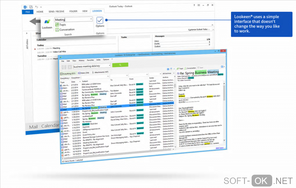Select the 'southeast.pdf' result row
The width and height of the screenshot is (296, 188).
coord(88,116)
